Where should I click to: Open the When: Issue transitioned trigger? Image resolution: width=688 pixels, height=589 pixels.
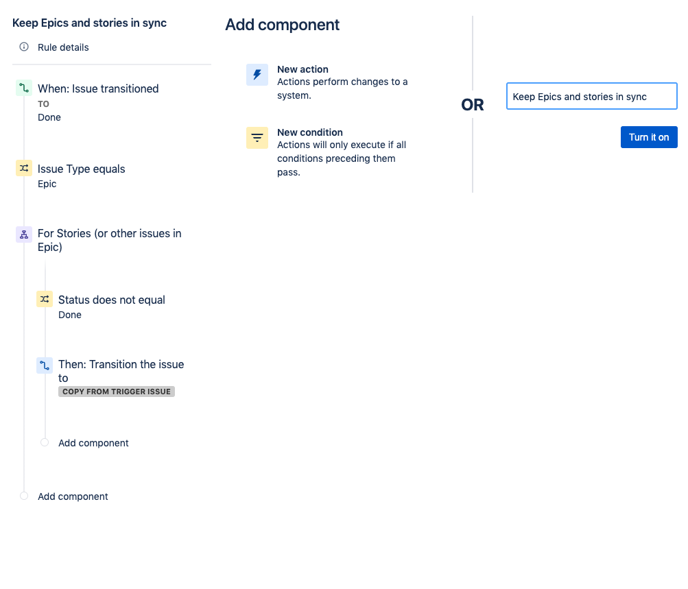click(x=98, y=88)
